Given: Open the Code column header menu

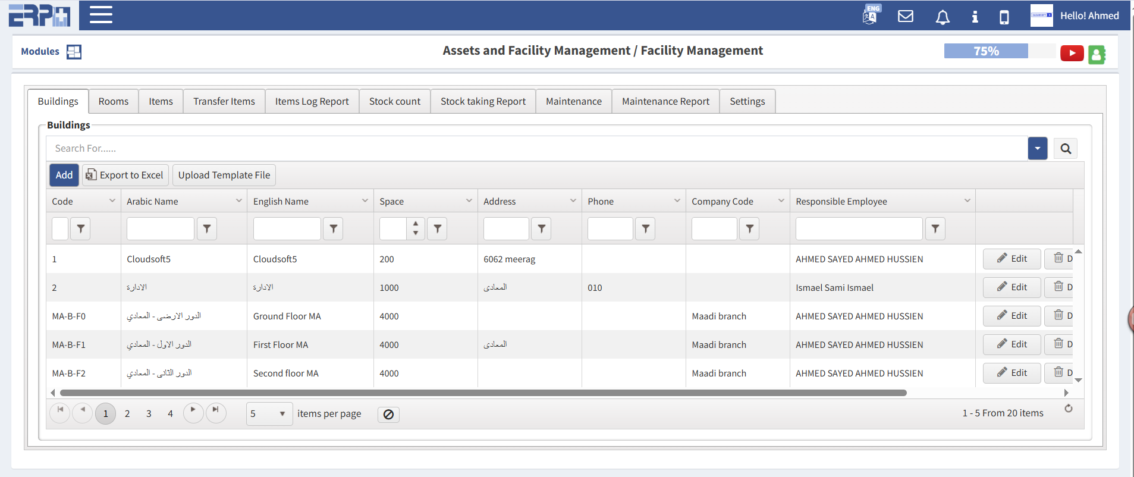Looking at the screenshot, I should coord(112,201).
